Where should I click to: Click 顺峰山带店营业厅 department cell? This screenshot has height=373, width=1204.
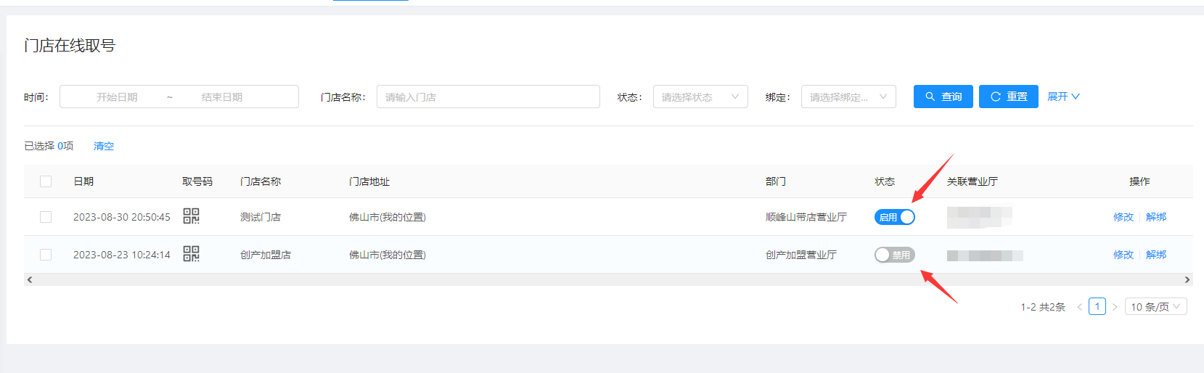click(806, 217)
